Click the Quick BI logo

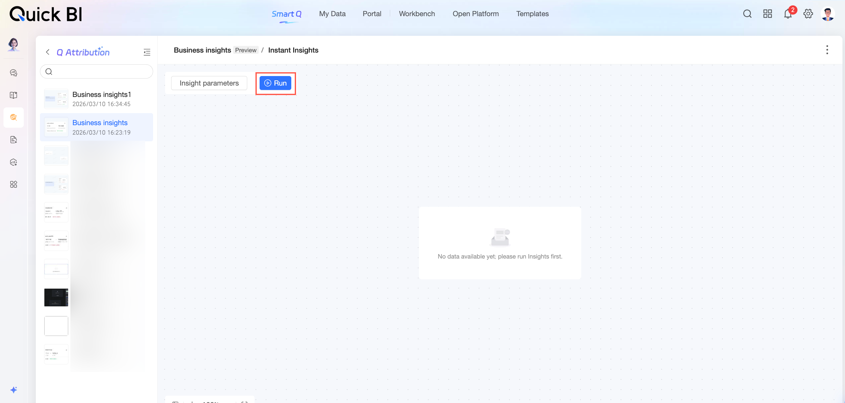(x=46, y=14)
